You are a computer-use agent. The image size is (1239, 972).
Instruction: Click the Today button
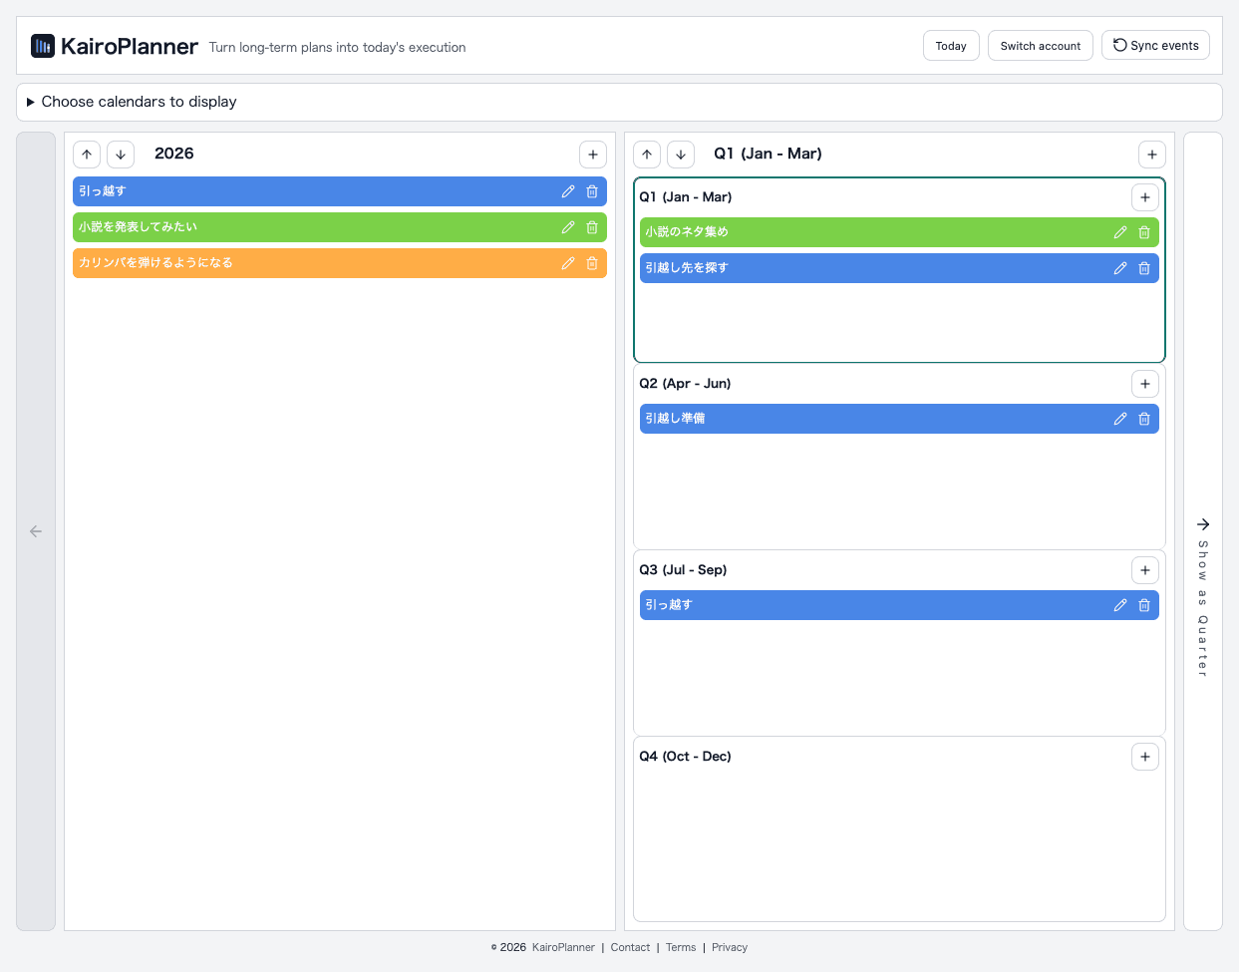coord(951,46)
